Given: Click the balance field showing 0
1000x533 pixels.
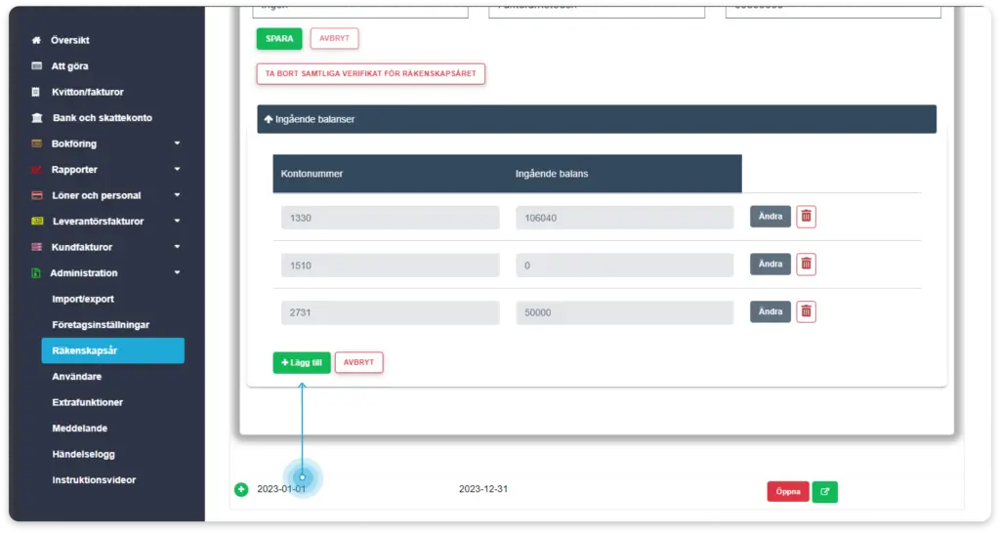Looking at the screenshot, I should [x=625, y=266].
